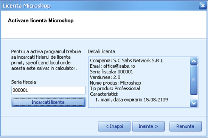Close the Licenta Microshop dialog
The height and width of the screenshot is (138, 208).
pyautogui.click(x=203, y=6)
